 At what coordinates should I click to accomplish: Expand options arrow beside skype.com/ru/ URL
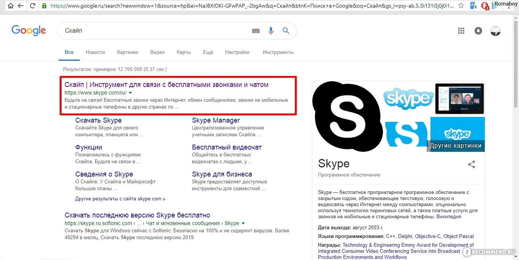(x=130, y=93)
